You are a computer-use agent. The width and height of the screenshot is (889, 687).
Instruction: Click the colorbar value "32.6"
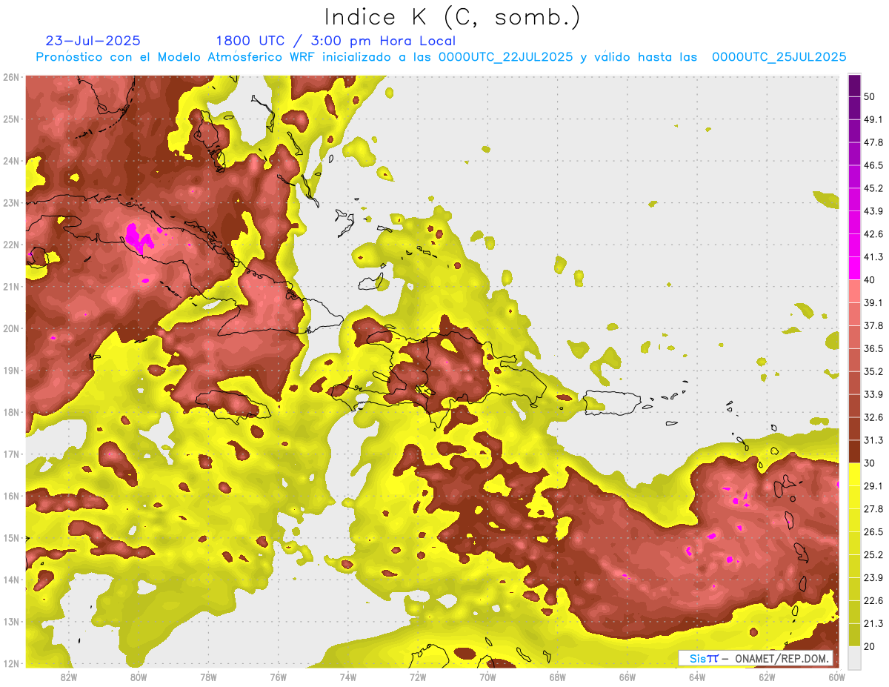click(x=873, y=417)
